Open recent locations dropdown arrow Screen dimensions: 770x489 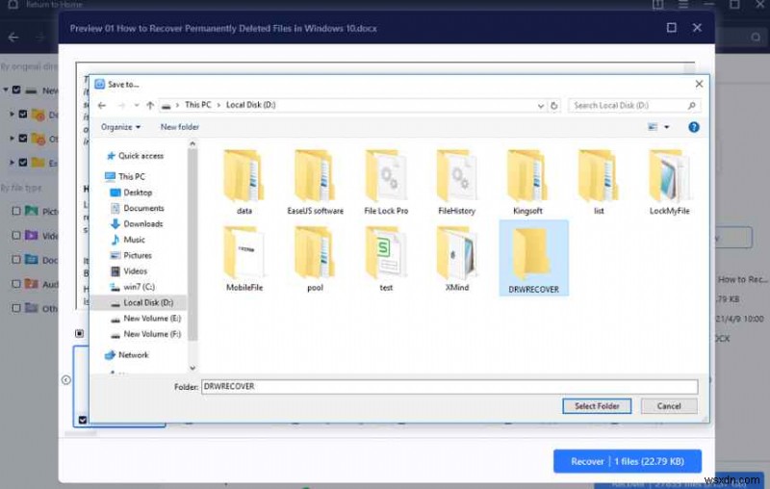tap(136, 105)
